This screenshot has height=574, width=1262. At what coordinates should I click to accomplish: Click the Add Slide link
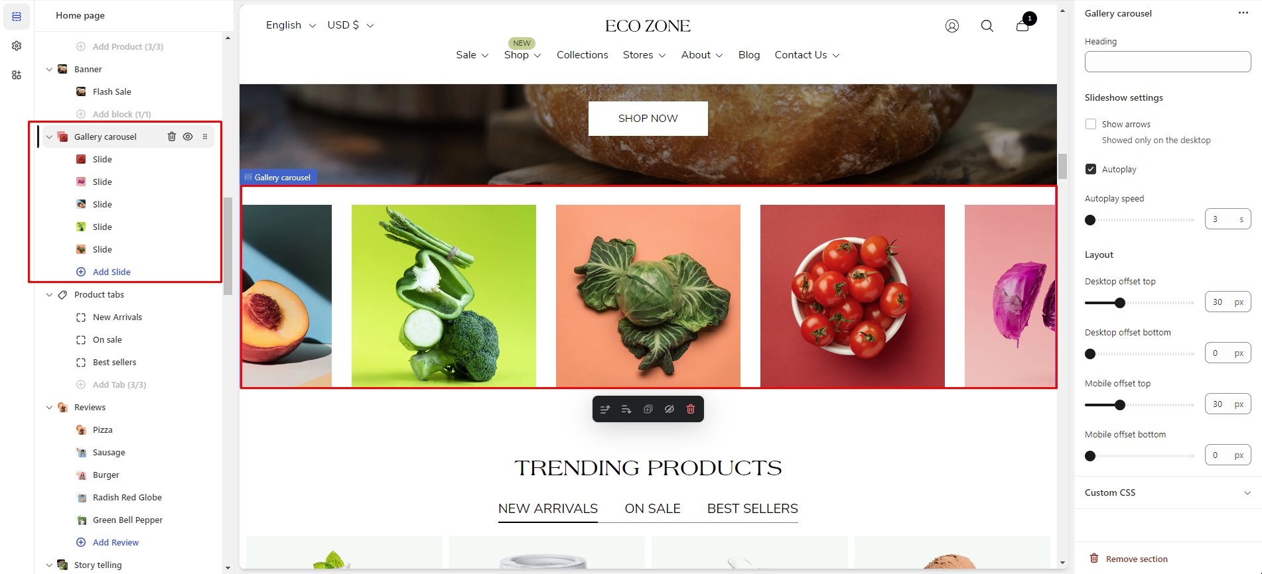111,272
